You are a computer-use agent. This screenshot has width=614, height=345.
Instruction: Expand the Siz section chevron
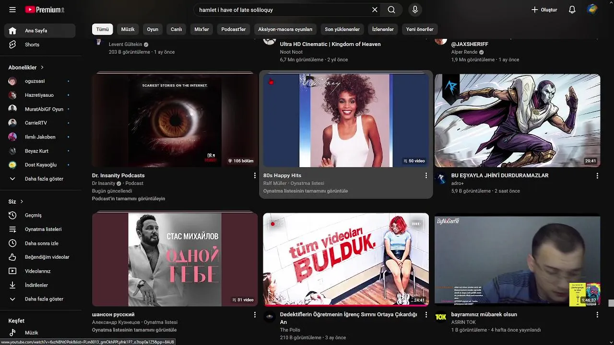click(22, 202)
